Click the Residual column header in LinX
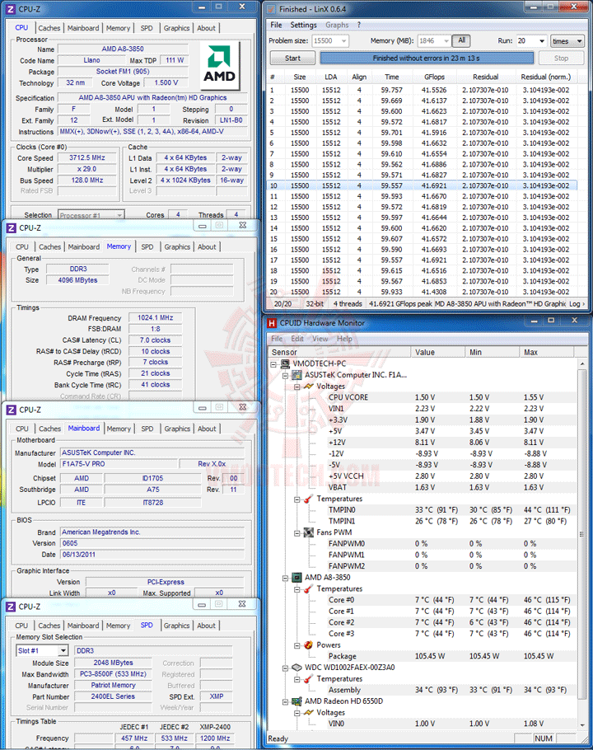The width and height of the screenshot is (593, 750). [485, 77]
